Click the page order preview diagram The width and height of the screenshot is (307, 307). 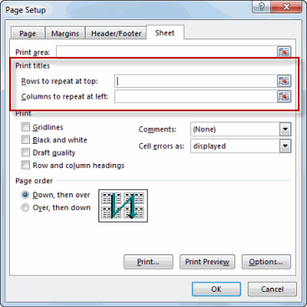[123, 206]
